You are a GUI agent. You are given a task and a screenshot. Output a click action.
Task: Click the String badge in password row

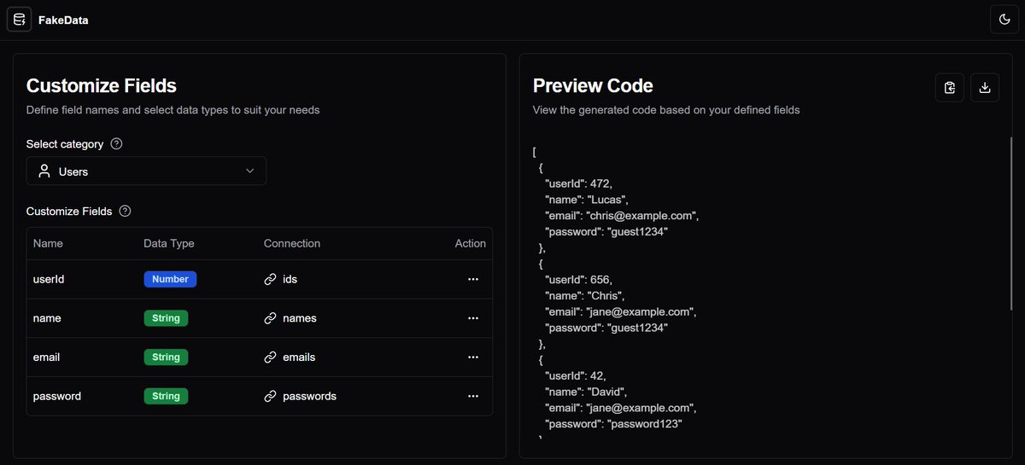point(166,396)
